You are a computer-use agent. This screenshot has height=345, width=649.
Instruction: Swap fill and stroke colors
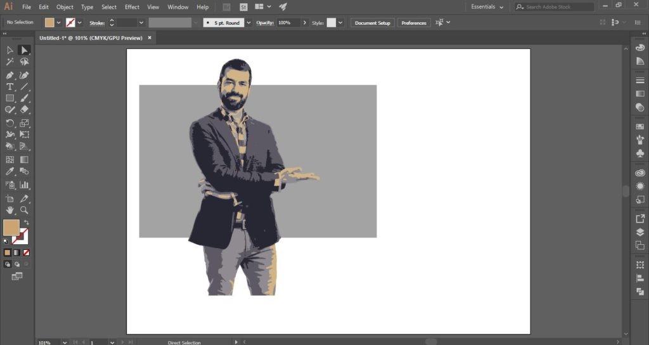pyautogui.click(x=27, y=223)
